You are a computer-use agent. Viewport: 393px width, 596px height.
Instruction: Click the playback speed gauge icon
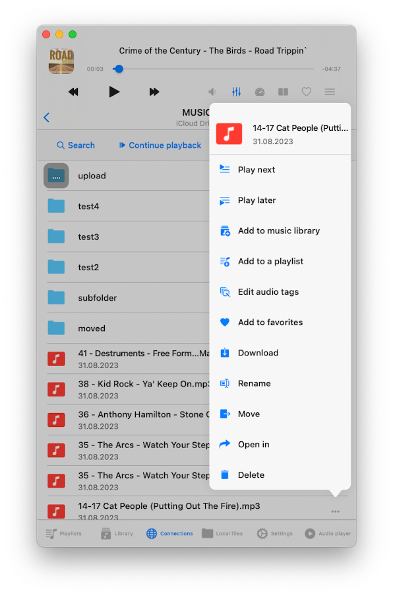pos(259,92)
